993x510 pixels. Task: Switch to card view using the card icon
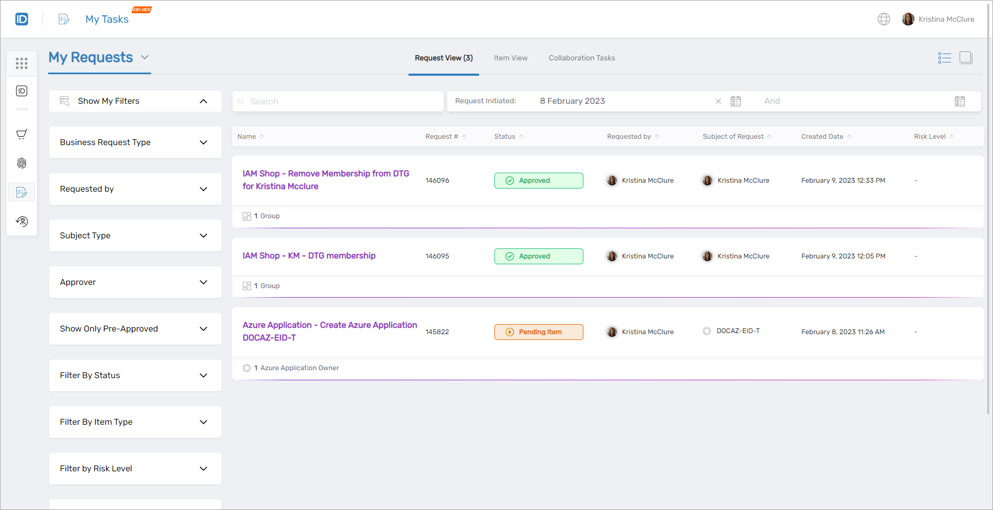pos(966,58)
